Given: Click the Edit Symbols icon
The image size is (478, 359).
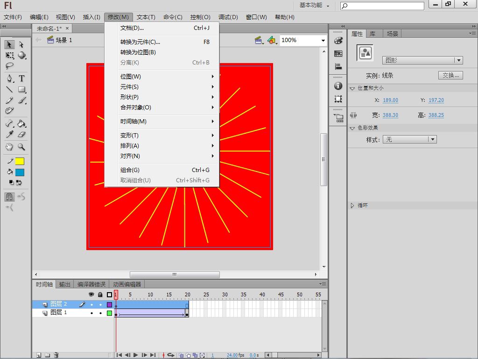Looking at the screenshot, I should (272, 40).
